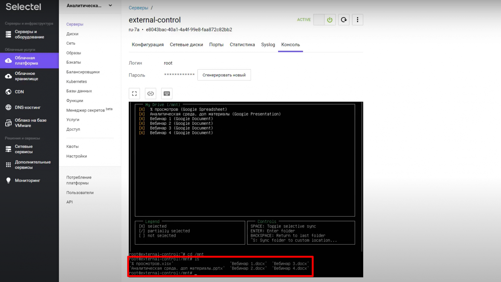Open the virtual keyboard icon
501x282 pixels.
click(167, 93)
